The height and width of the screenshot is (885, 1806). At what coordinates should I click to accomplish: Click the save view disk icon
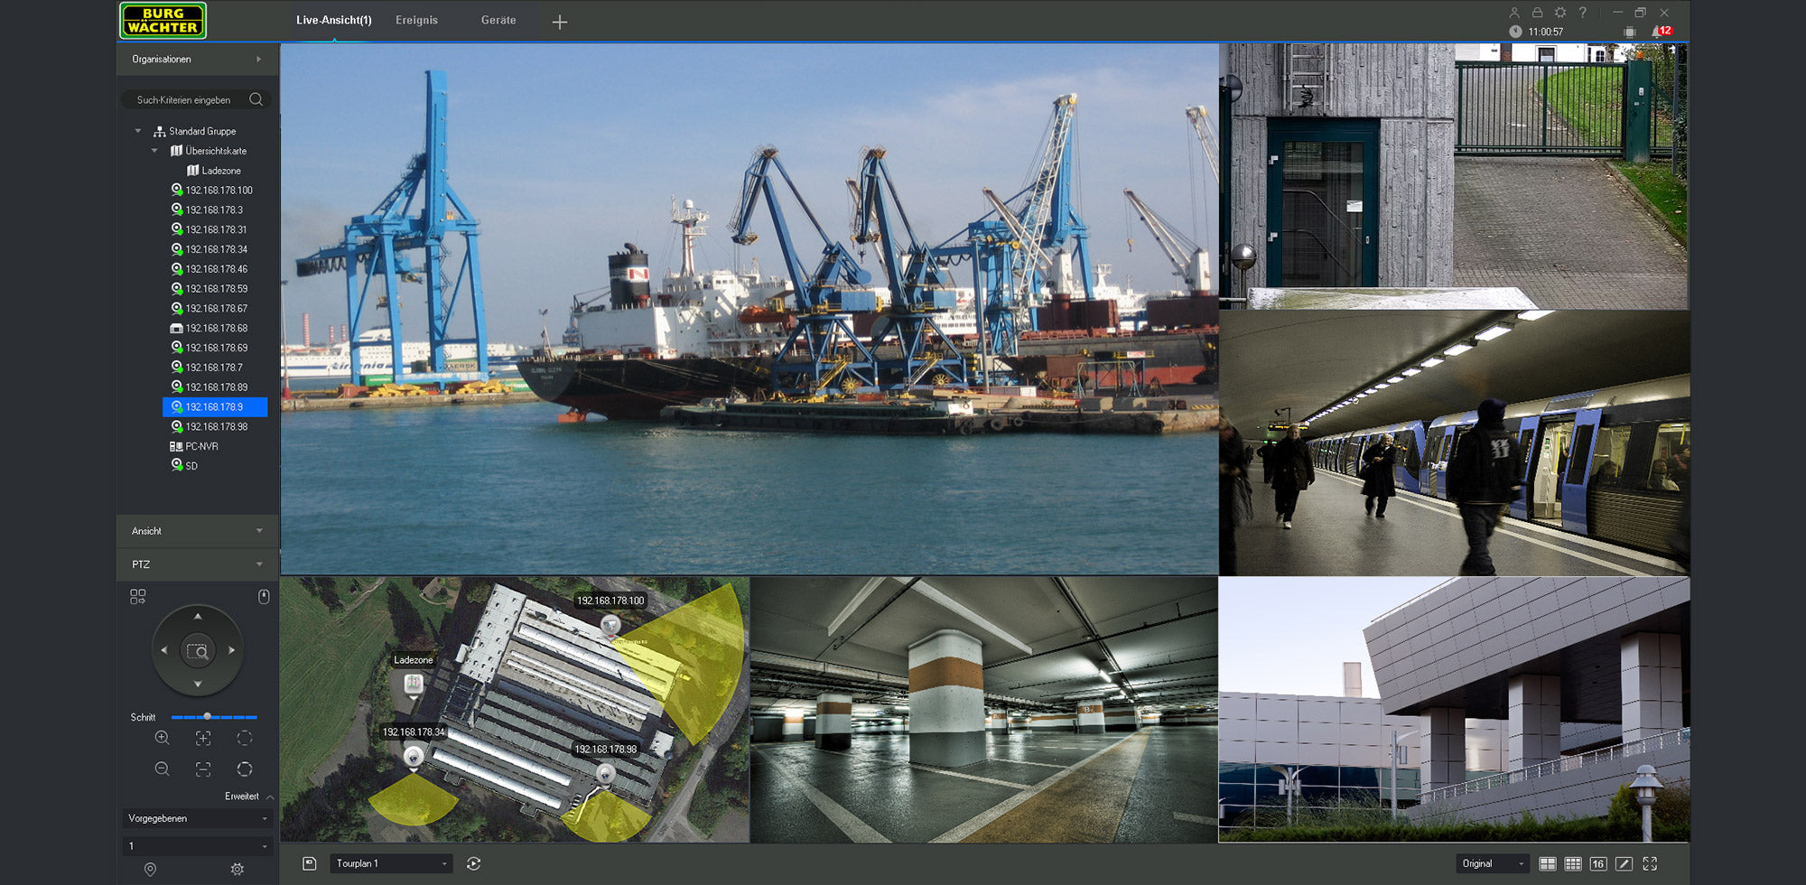coord(310,864)
